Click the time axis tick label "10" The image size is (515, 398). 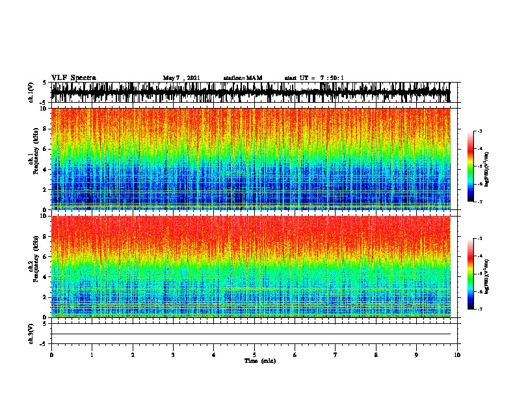click(457, 355)
